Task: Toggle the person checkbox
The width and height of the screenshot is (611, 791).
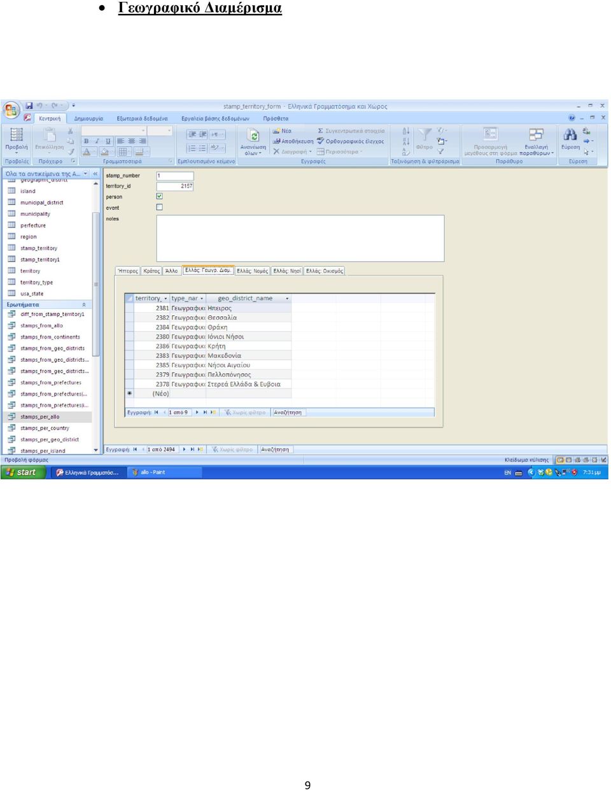Action: click(159, 196)
